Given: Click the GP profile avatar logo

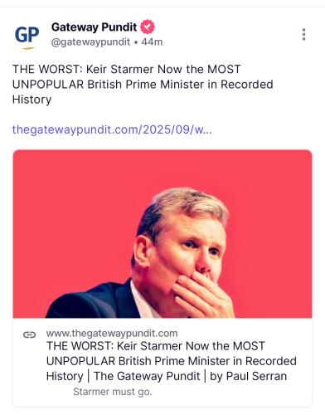Looking at the screenshot, I should coord(27,37).
